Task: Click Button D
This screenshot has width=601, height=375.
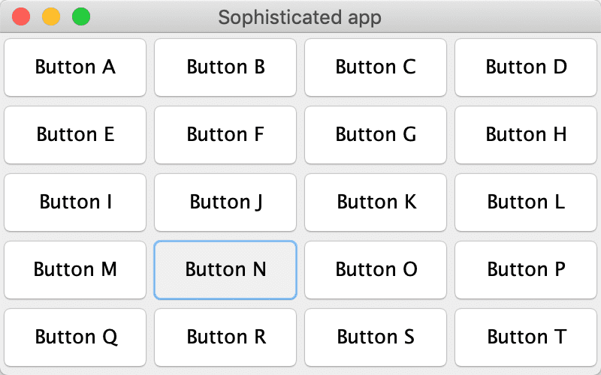Action: (x=526, y=67)
